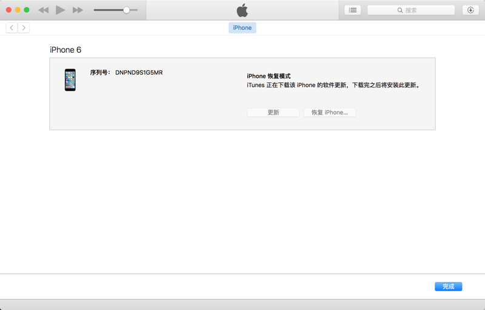Click the iPhone 6 heading

[x=65, y=50]
